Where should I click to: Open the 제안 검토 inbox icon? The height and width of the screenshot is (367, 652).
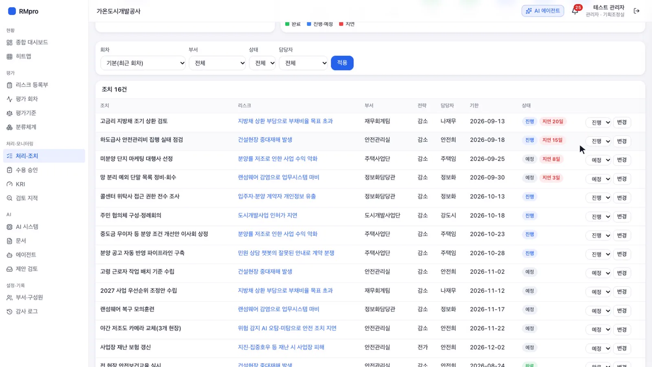pyautogui.click(x=9, y=269)
